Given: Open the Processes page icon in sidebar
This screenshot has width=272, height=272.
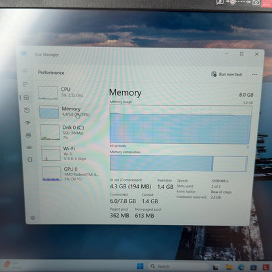Looking at the screenshot, I should pos(25,84).
